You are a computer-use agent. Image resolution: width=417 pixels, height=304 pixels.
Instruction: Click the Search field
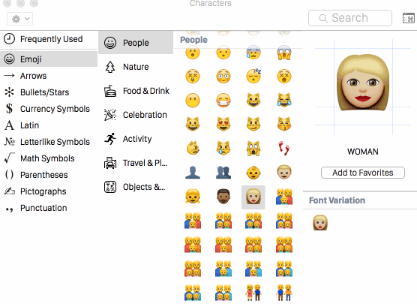click(350, 18)
